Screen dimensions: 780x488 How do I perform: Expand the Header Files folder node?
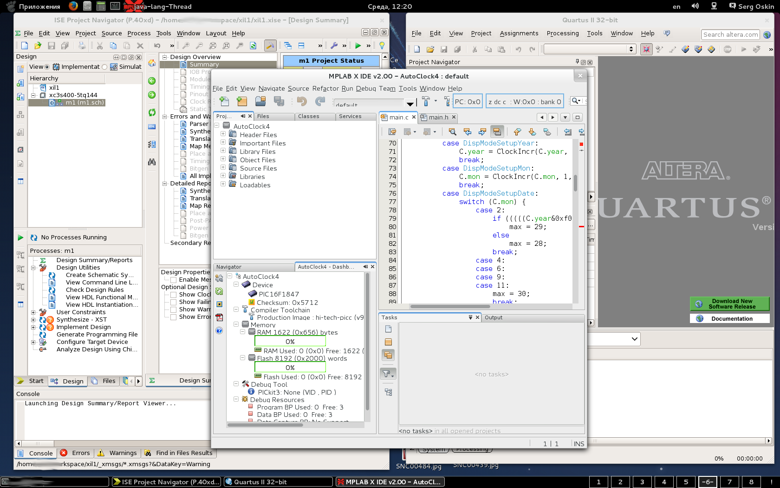tap(223, 134)
